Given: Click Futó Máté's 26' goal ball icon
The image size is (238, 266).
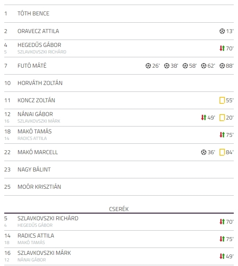Looking at the screenshot, I should (148, 66).
